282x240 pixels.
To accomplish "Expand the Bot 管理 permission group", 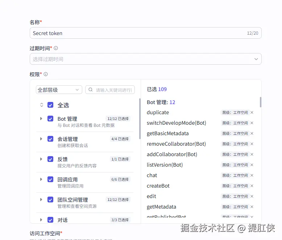I will click(x=41, y=119).
